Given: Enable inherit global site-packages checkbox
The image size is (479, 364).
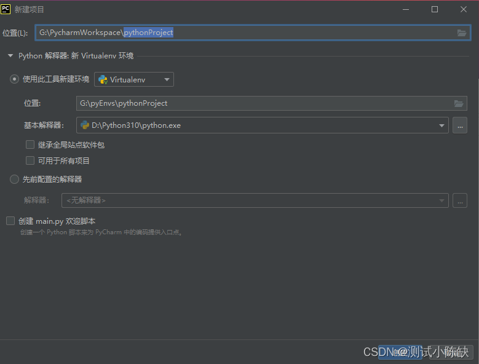Looking at the screenshot, I should pos(30,144).
